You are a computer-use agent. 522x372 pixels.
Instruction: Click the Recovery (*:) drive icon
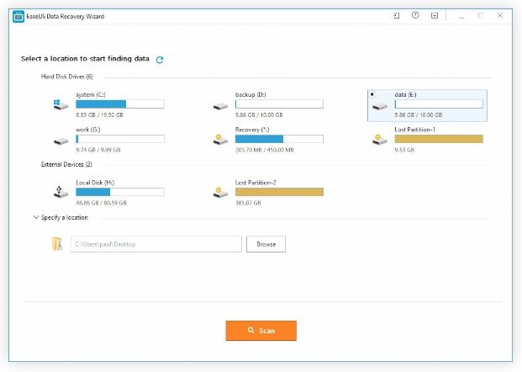pos(220,140)
